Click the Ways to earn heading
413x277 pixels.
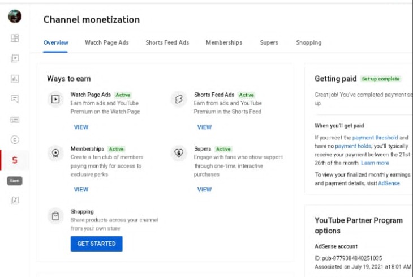click(x=69, y=79)
